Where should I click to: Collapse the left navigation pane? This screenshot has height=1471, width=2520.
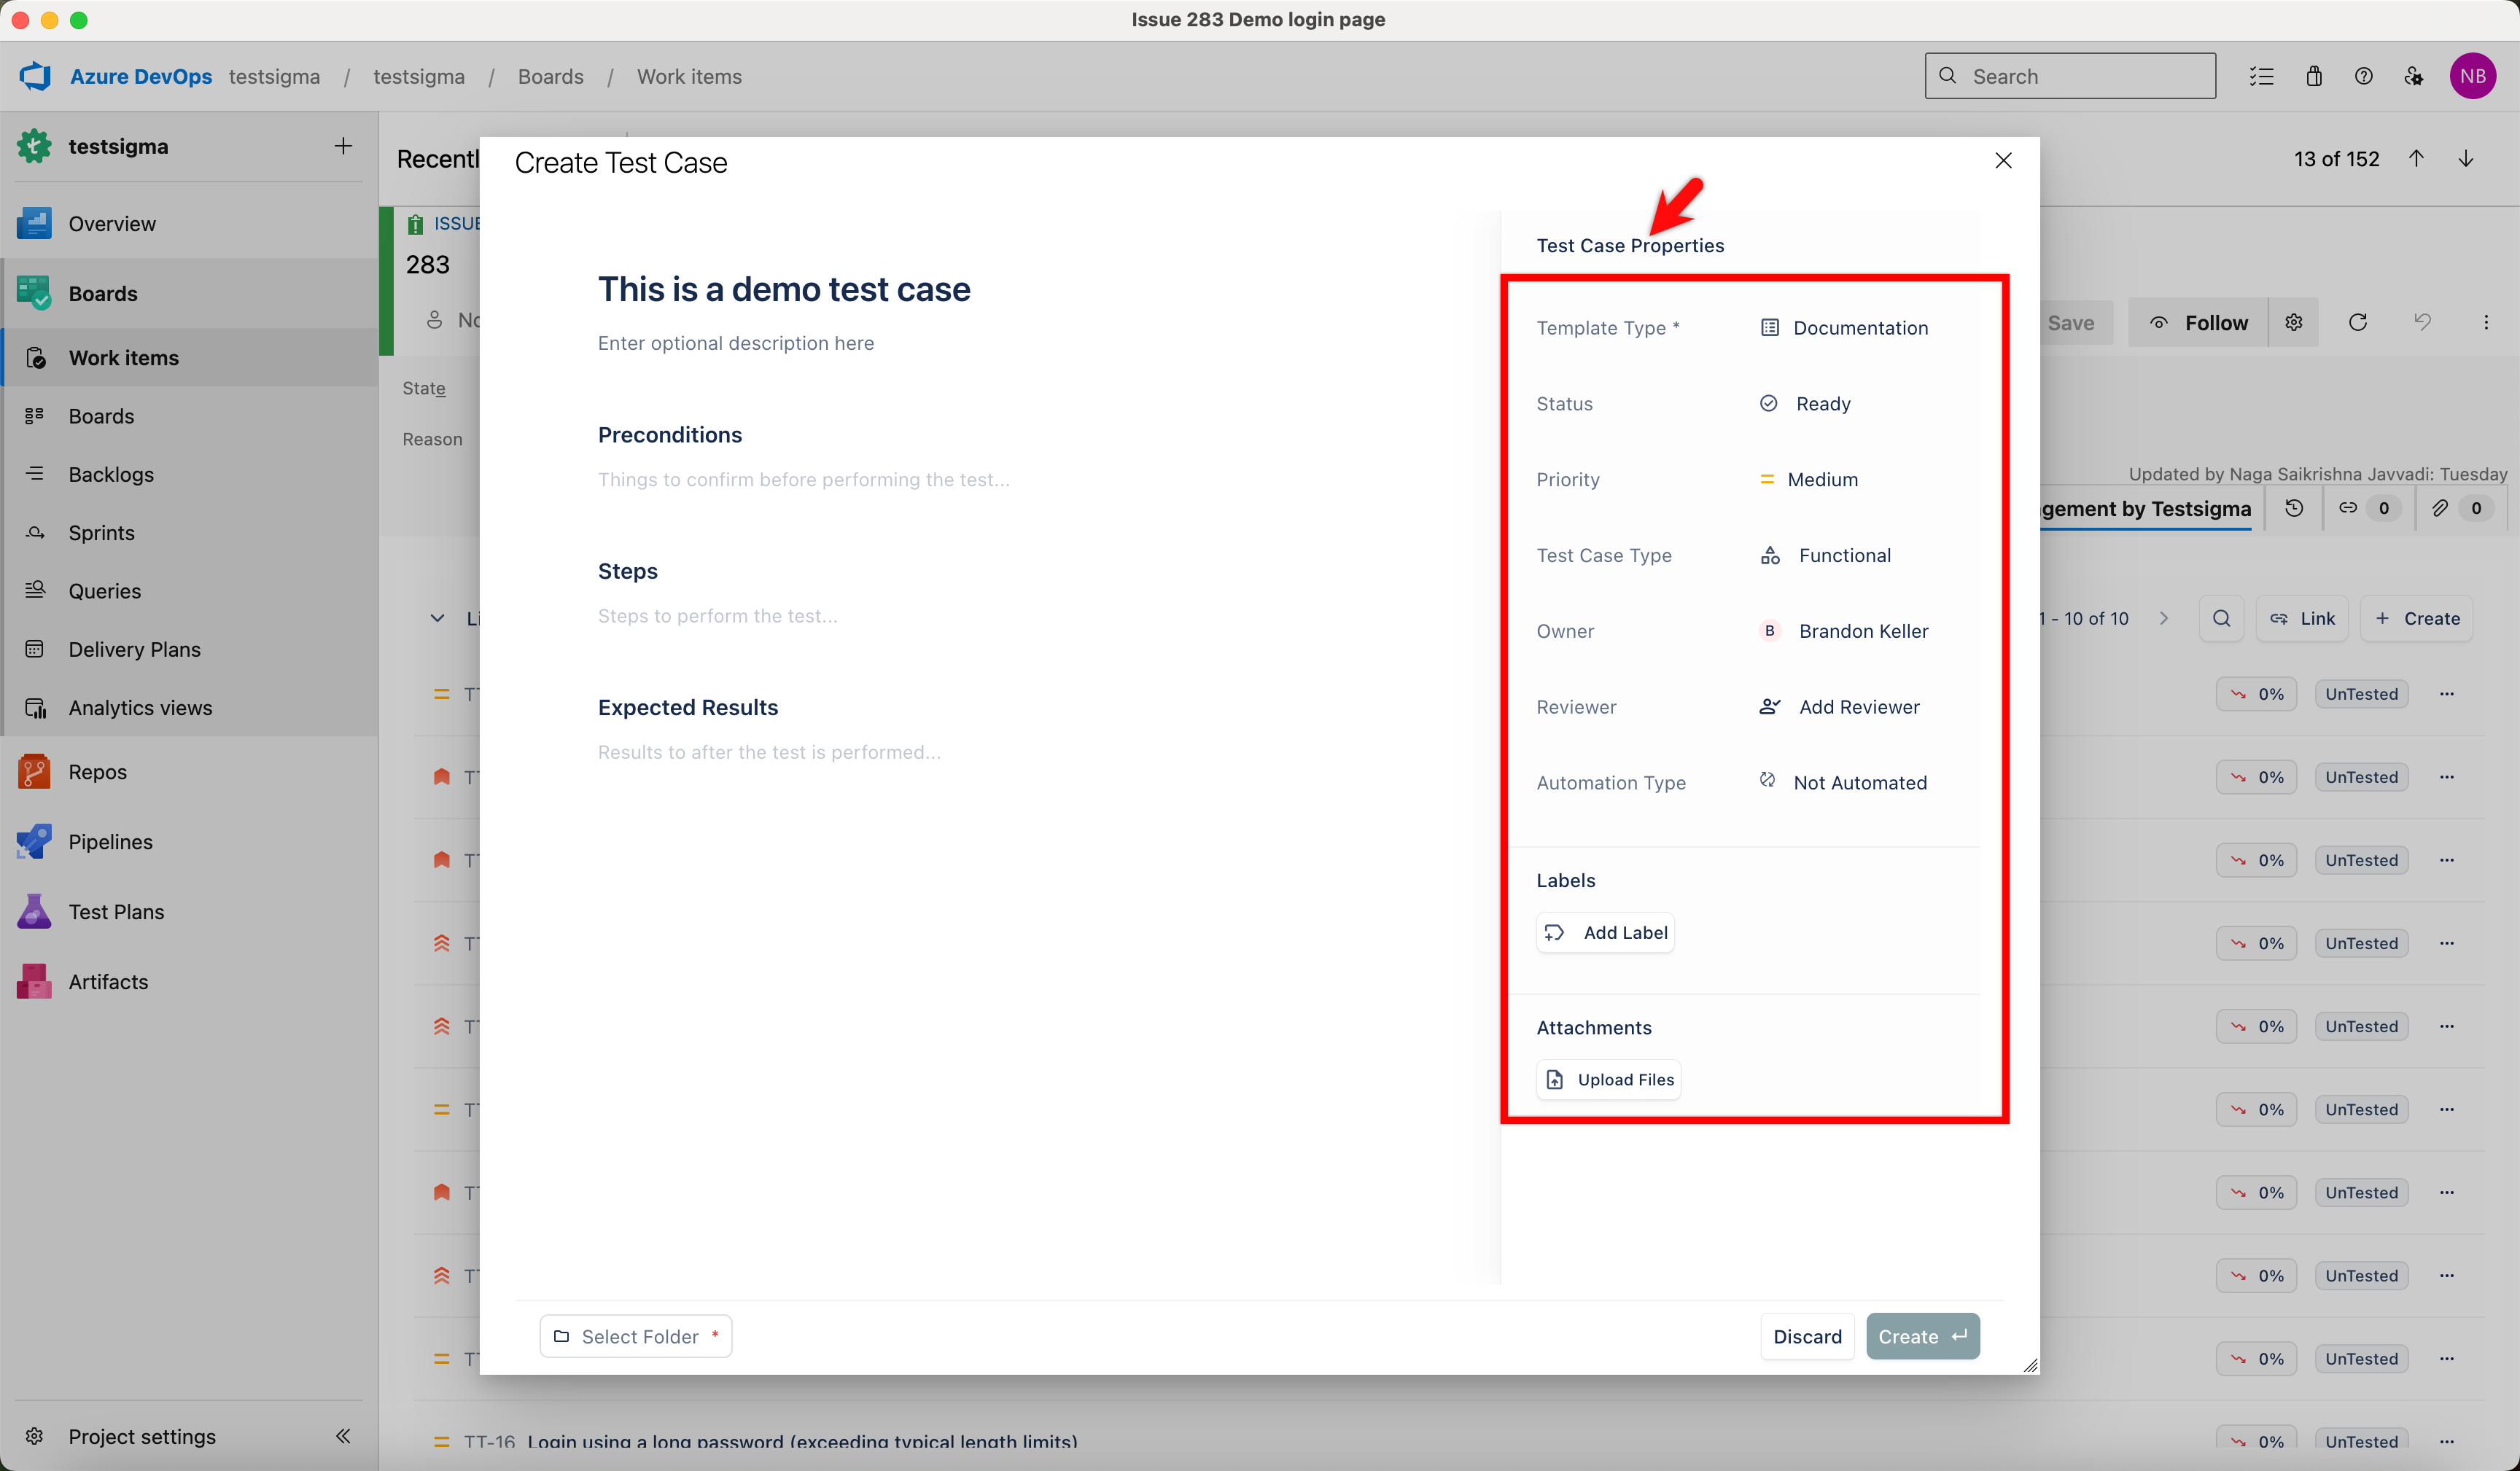tap(343, 1436)
